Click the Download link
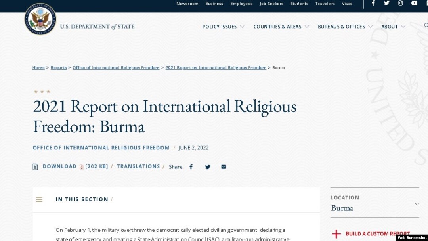428x241 pixels. click(x=59, y=166)
